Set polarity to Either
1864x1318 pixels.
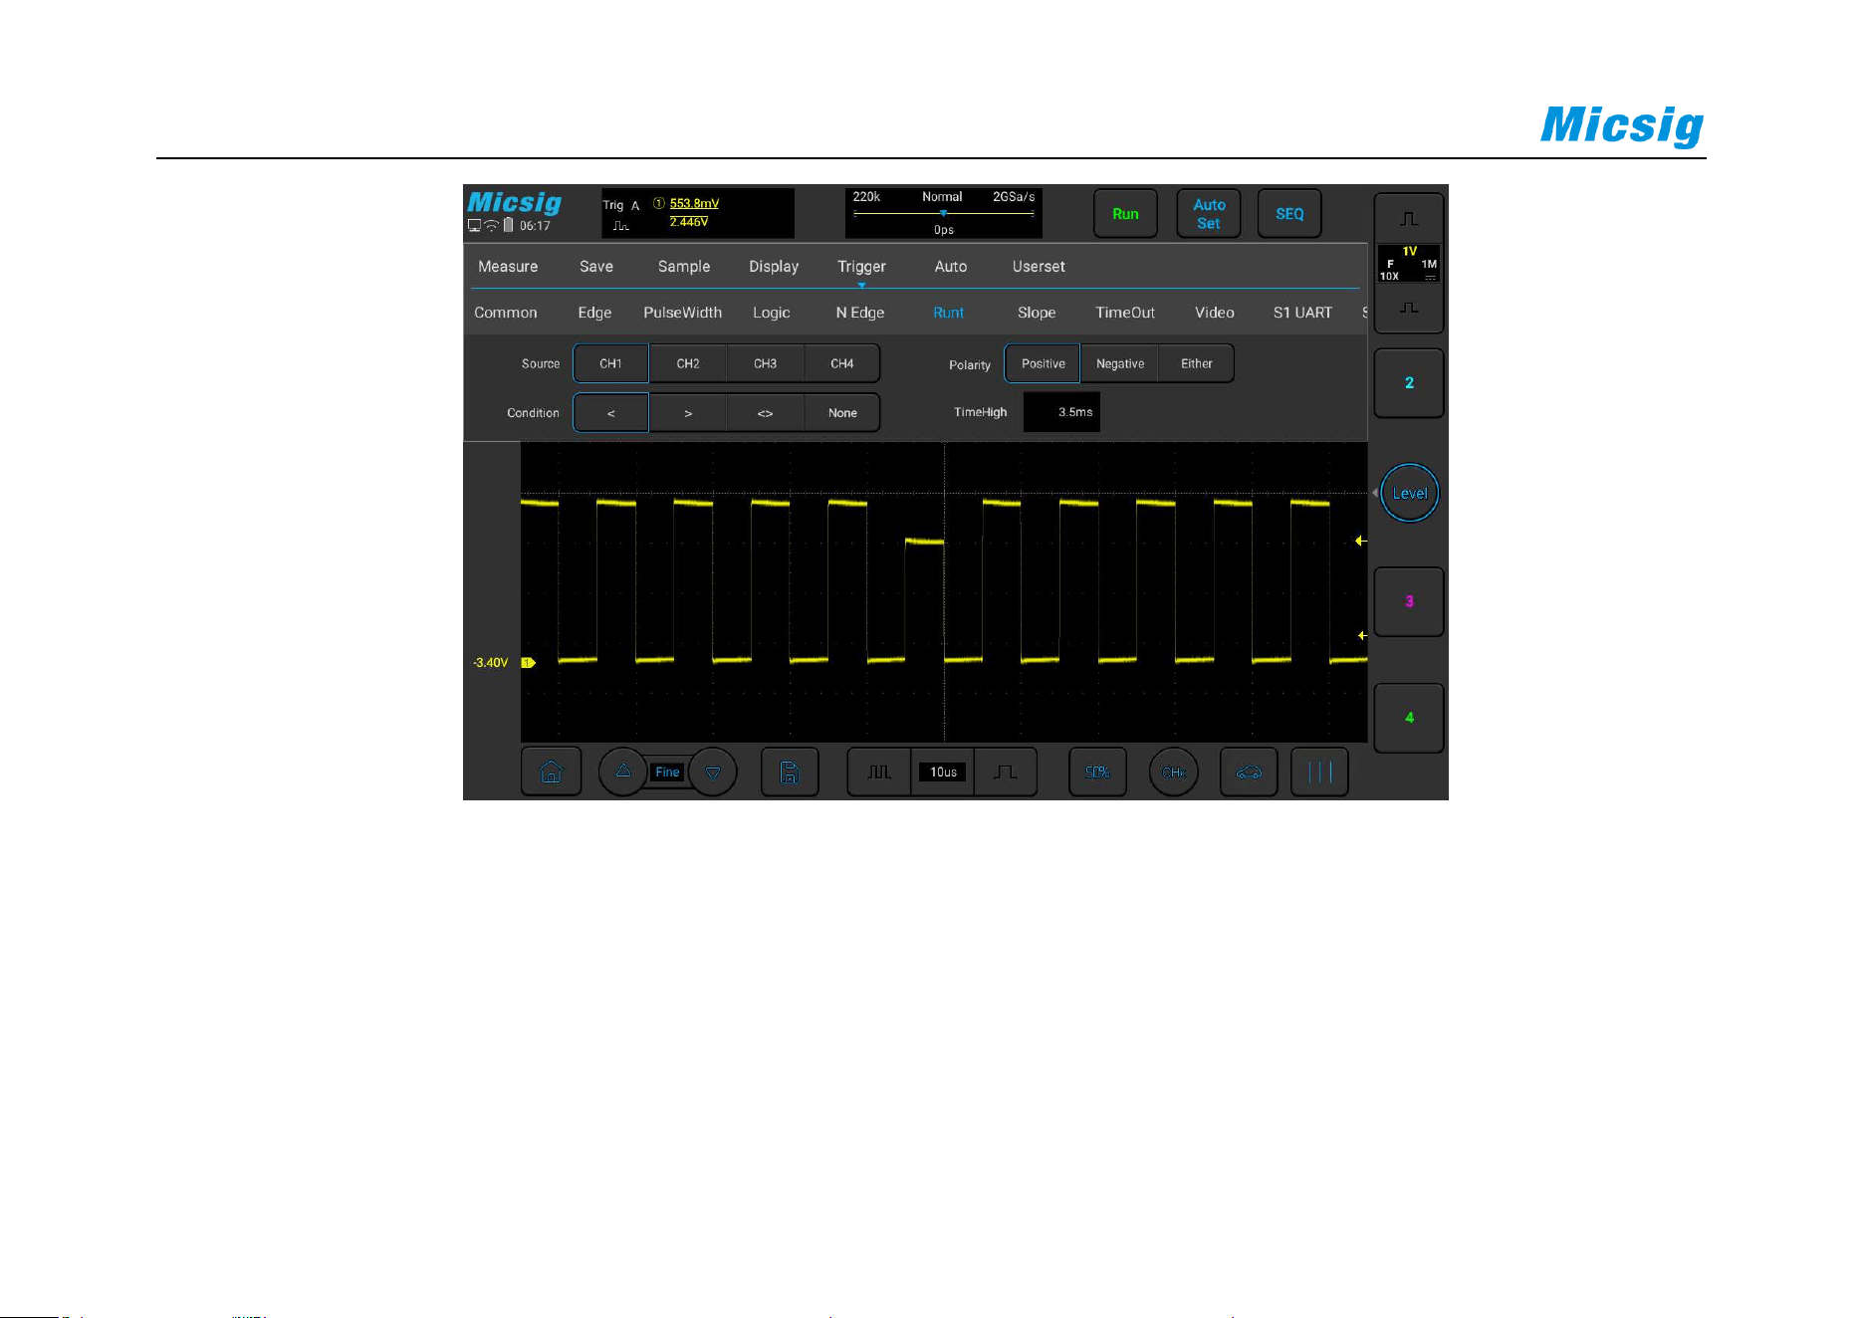(x=1197, y=363)
